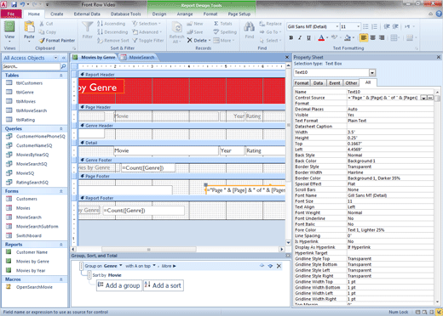The width and height of the screenshot is (443, 316).
Task: Align text right in ribbon
Action: point(382,37)
